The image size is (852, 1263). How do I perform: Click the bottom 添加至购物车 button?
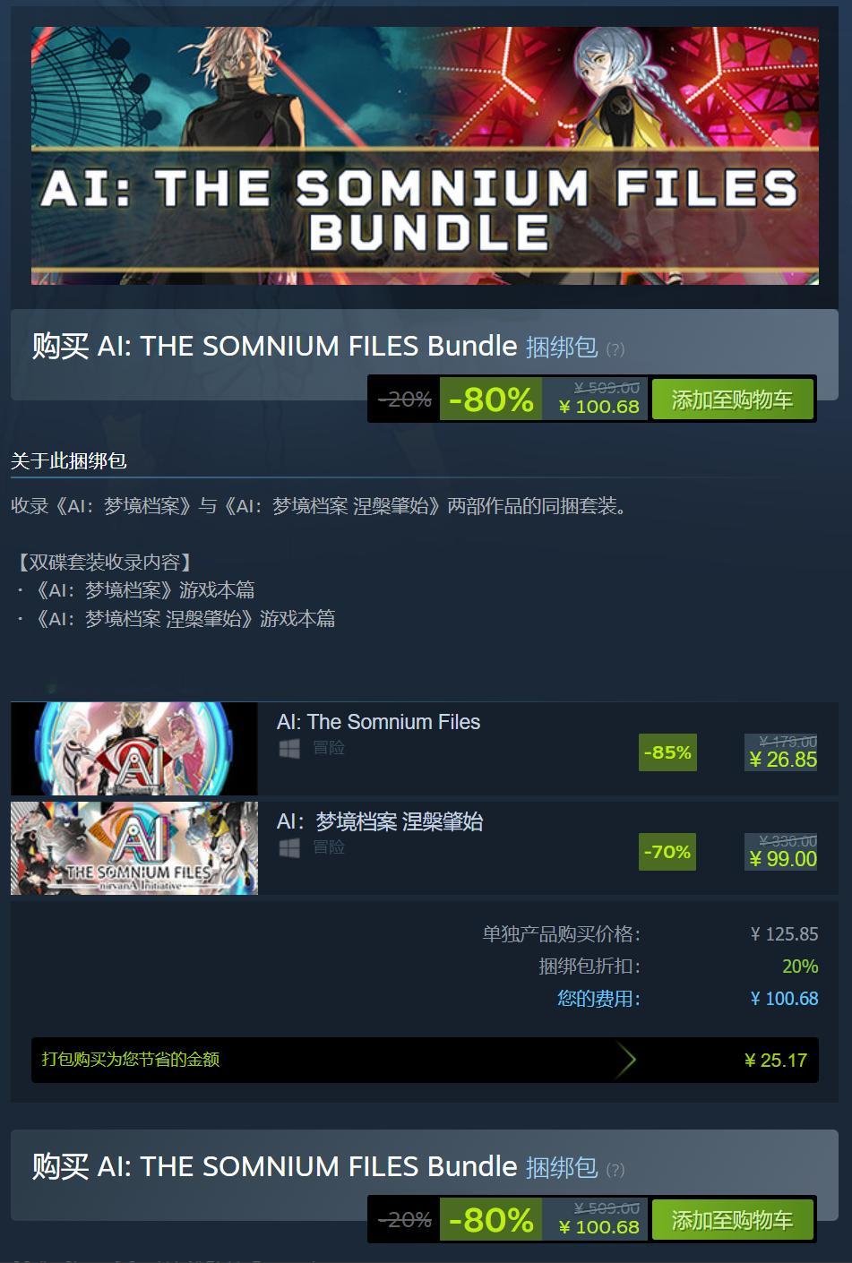tap(732, 1220)
